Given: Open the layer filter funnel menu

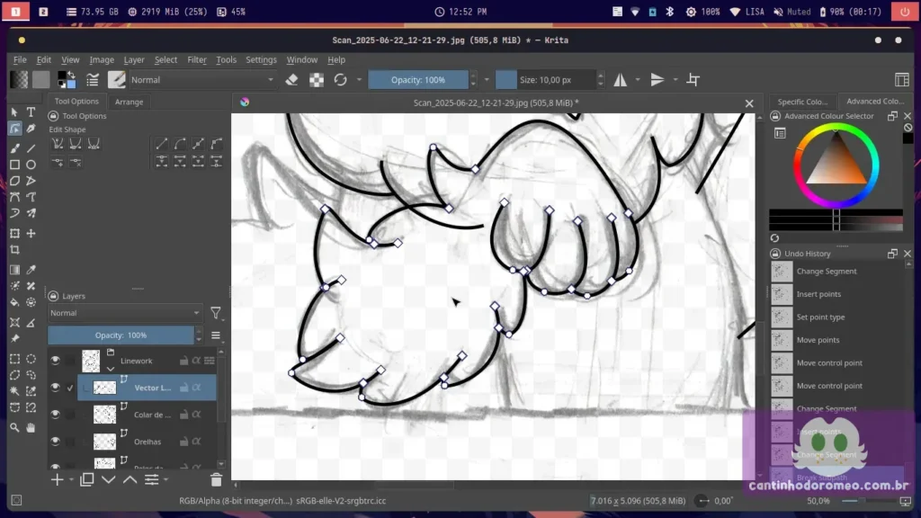Looking at the screenshot, I should click(216, 314).
